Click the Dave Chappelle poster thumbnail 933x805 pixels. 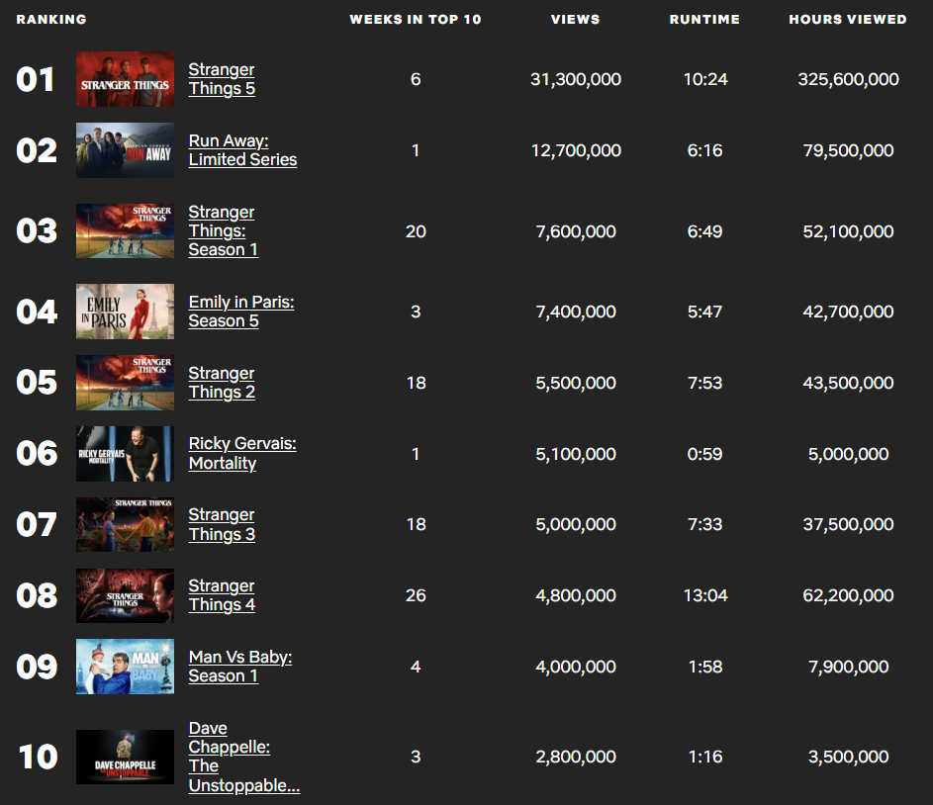click(x=125, y=757)
